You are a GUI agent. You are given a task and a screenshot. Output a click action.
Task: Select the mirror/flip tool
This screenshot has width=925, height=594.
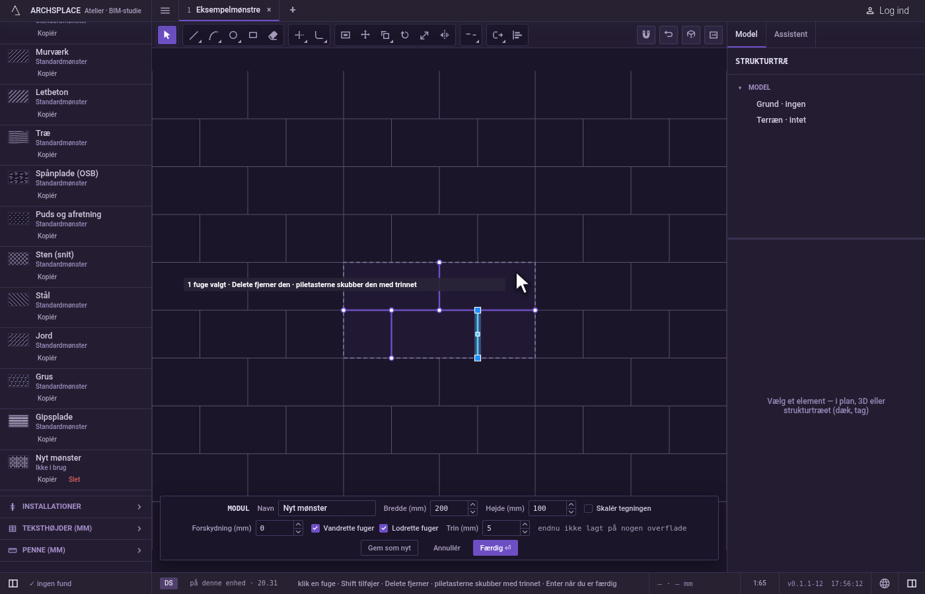(x=445, y=35)
